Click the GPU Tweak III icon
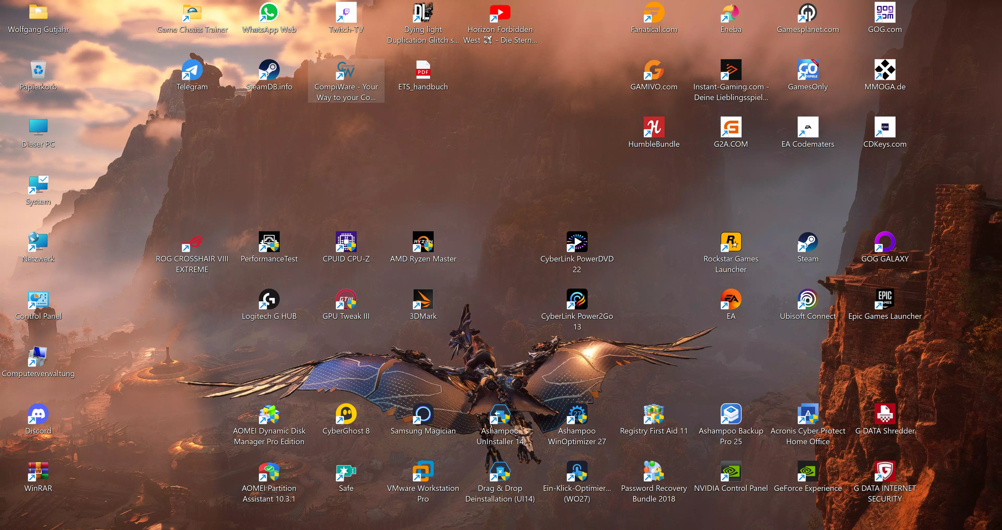 point(346,299)
